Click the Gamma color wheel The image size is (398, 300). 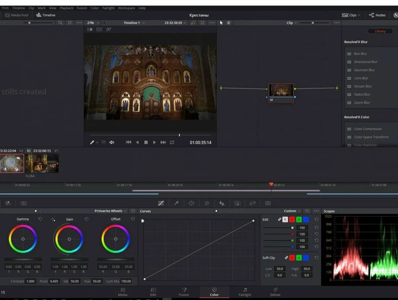point(23,239)
